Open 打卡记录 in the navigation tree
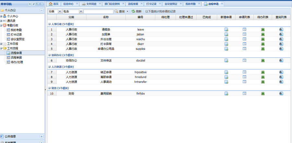Viewport: 292px width, 143px height. click(x=16, y=34)
